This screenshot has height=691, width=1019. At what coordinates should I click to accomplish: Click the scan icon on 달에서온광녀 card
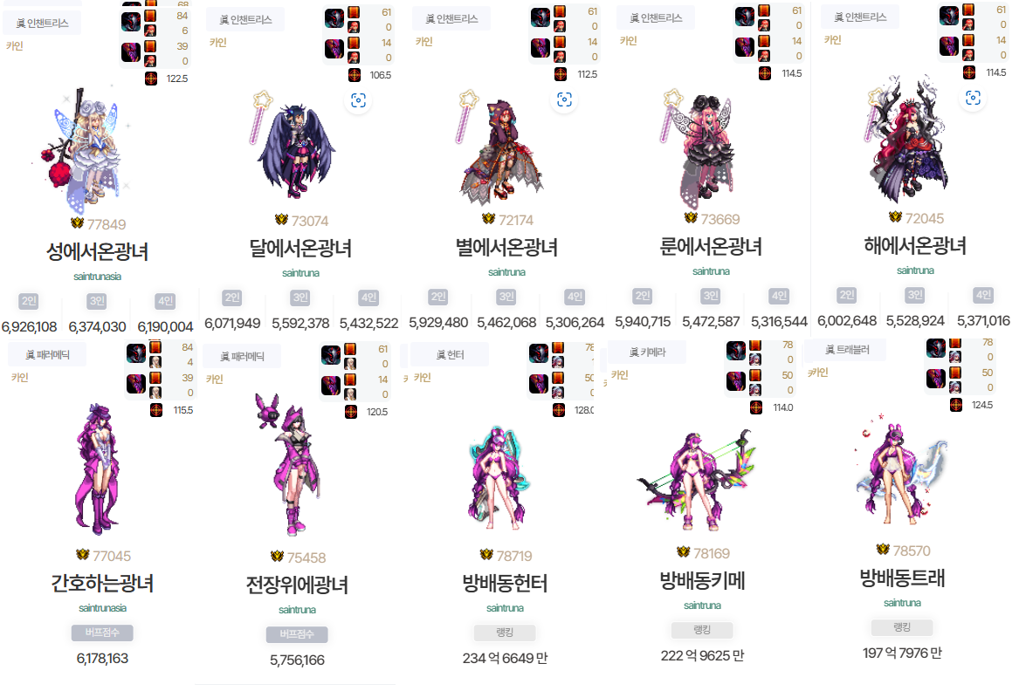358,100
